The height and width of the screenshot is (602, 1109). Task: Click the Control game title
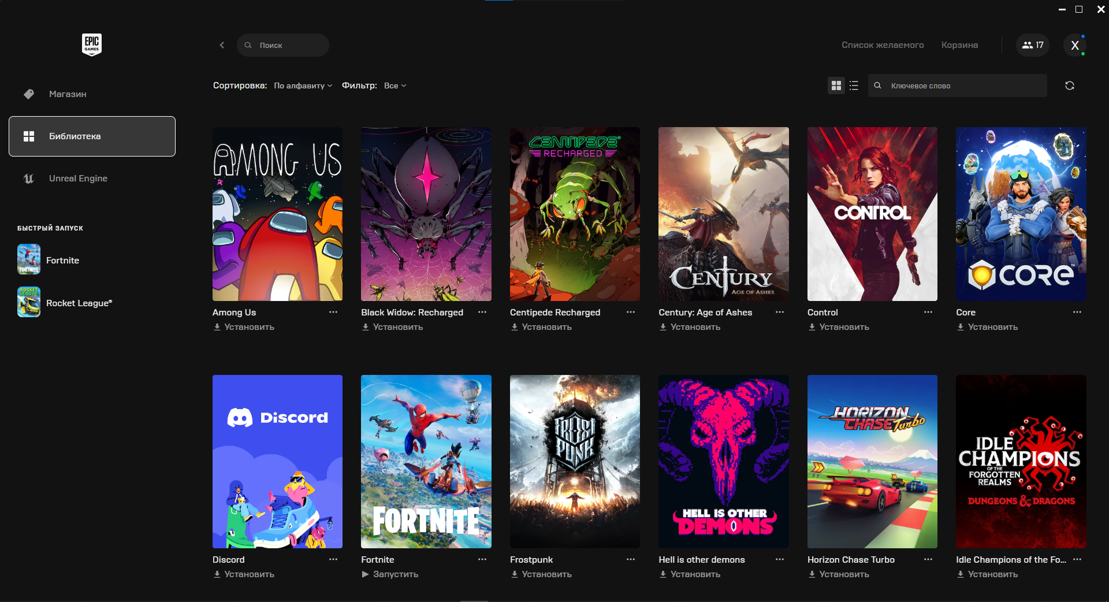[823, 313]
